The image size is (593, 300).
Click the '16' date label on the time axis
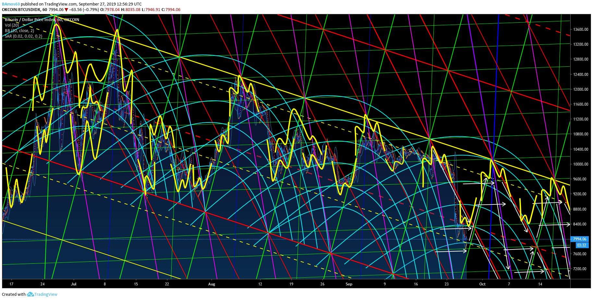(416, 284)
